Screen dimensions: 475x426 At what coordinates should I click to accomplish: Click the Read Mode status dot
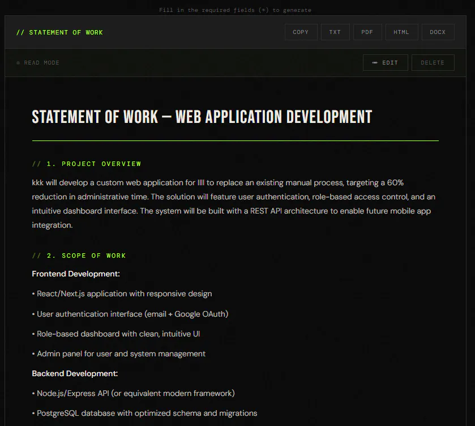click(x=18, y=63)
